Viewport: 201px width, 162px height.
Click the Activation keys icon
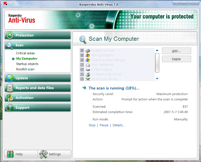pos(10,98)
